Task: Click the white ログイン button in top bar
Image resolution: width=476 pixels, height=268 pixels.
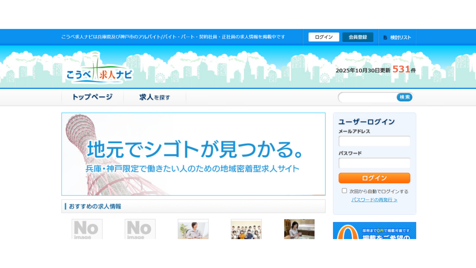Action: click(324, 37)
